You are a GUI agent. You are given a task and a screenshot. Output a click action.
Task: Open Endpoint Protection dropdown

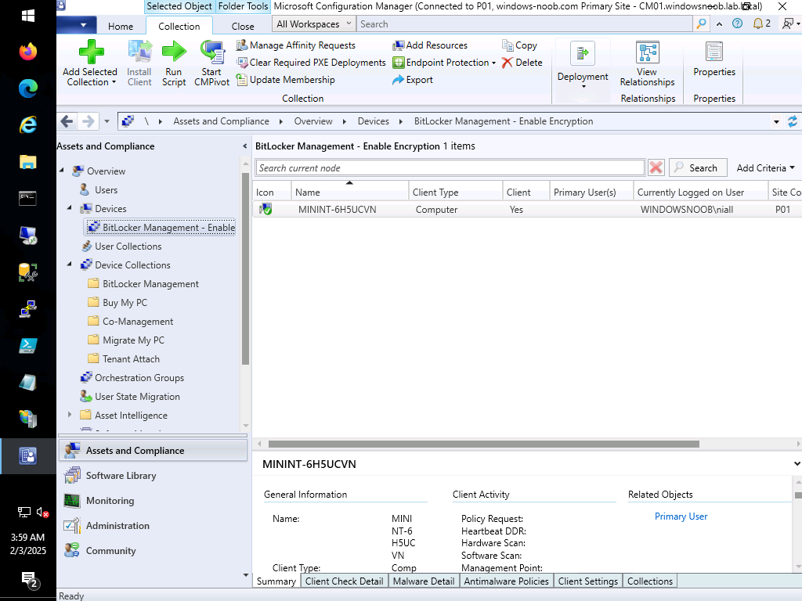point(444,63)
